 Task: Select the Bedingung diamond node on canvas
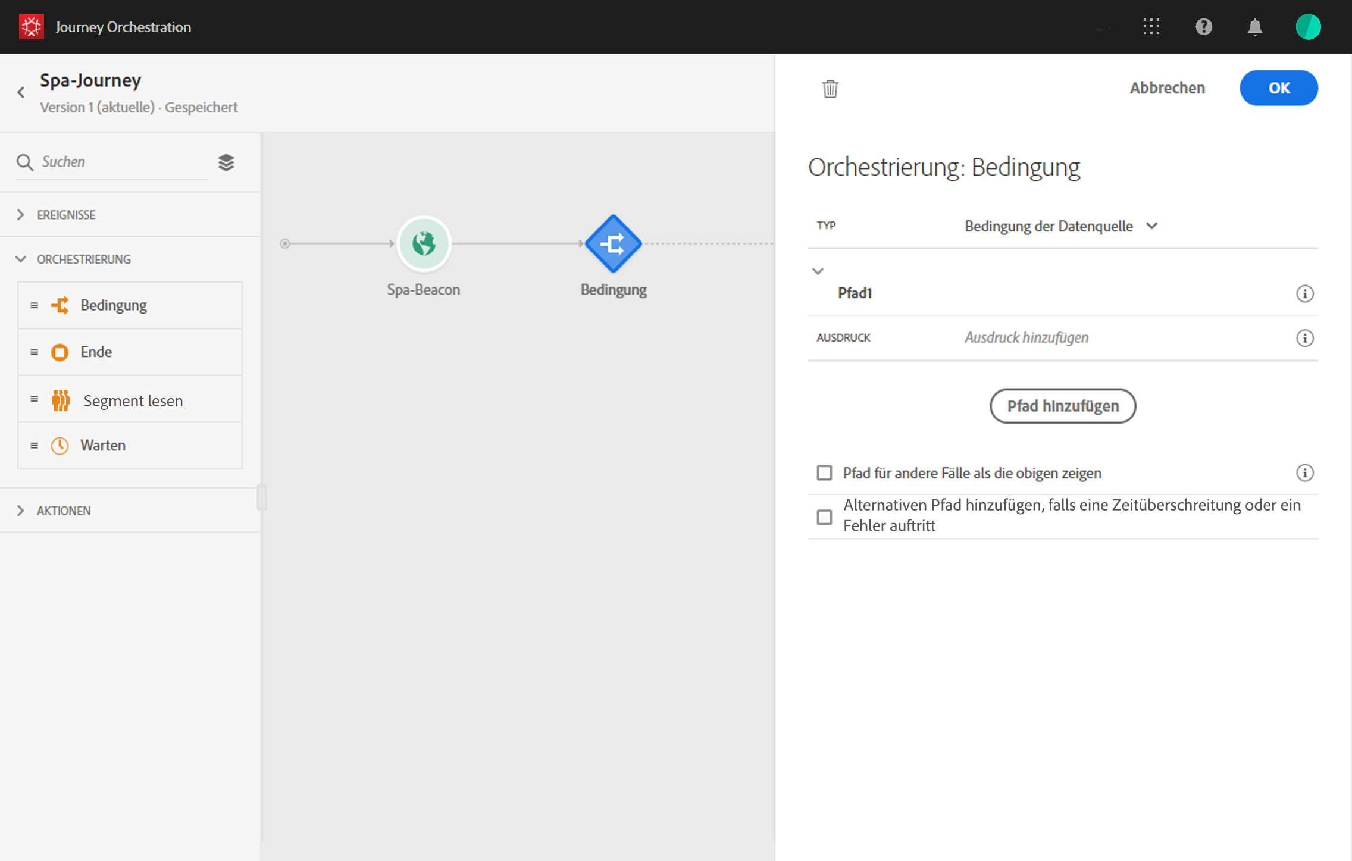613,243
